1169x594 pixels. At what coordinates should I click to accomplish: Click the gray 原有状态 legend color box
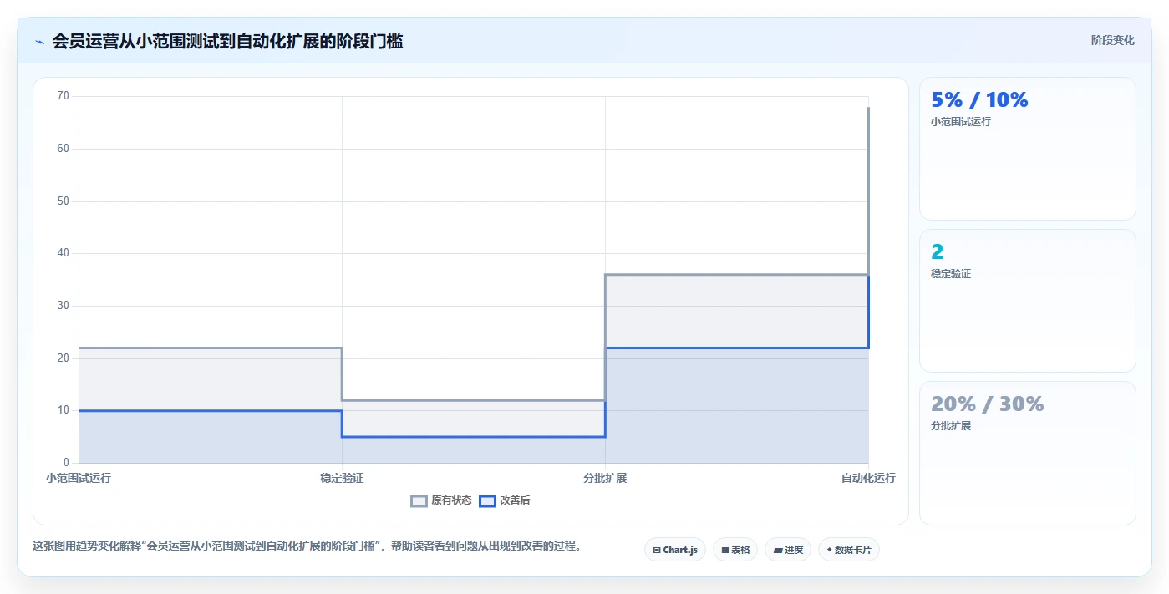[419, 500]
